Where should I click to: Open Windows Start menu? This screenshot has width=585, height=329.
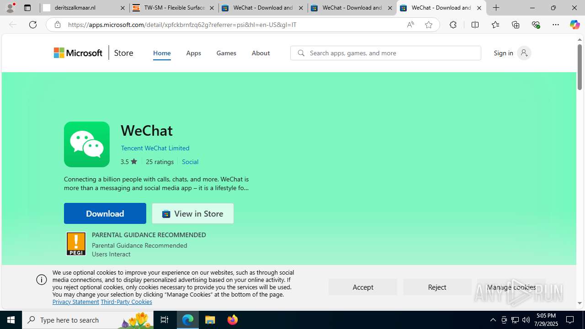(x=11, y=320)
